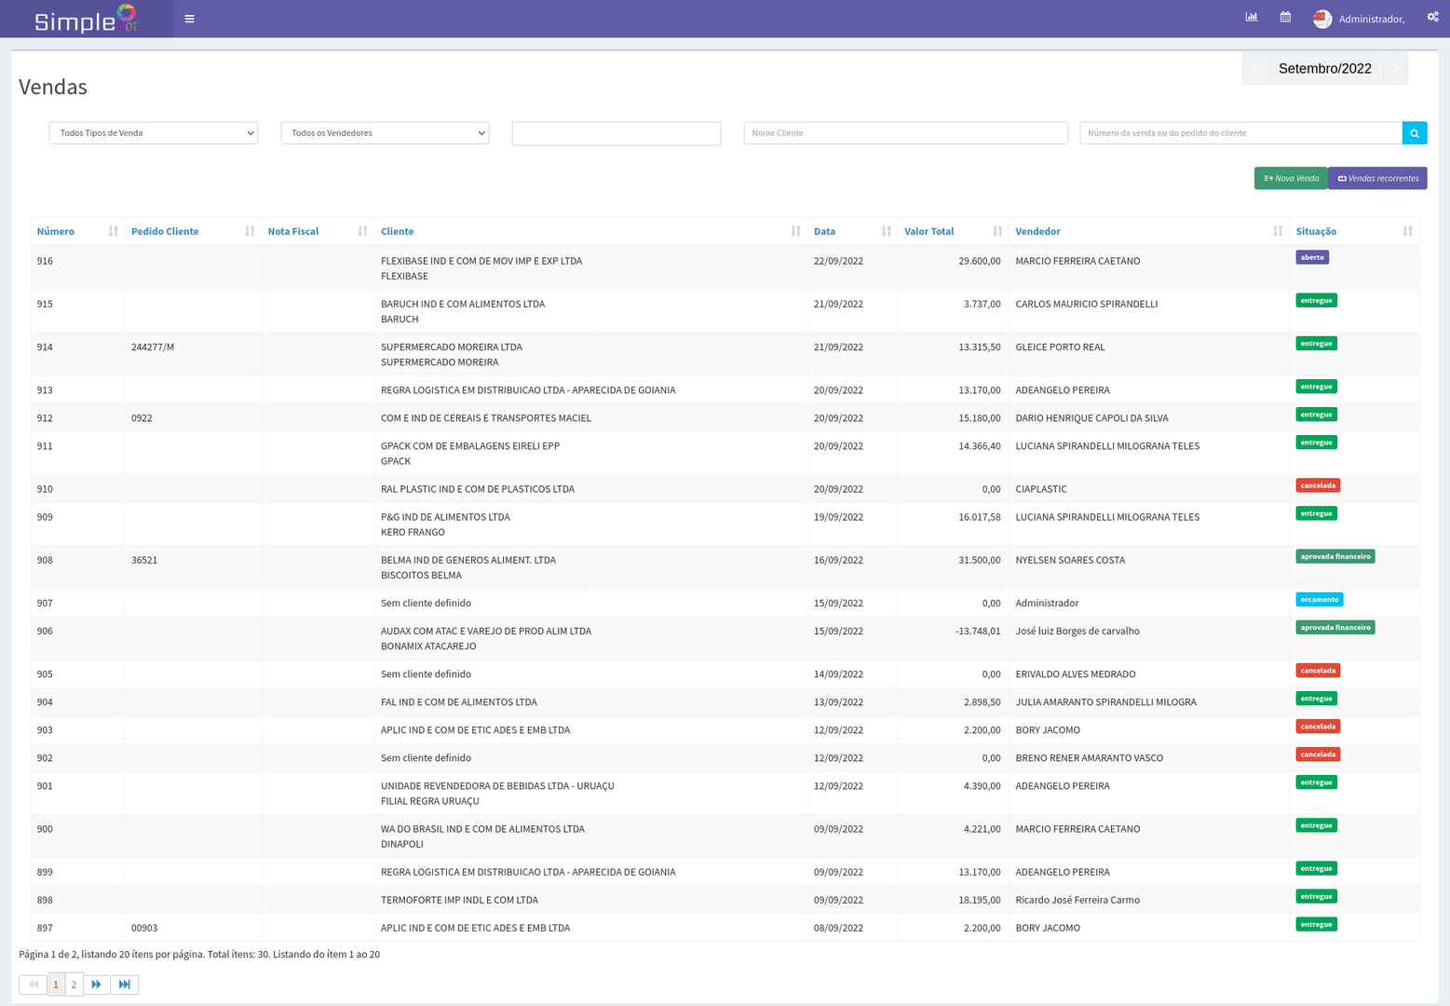
Task: Toggle the hamburger sidebar menu
Action: tap(189, 19)
